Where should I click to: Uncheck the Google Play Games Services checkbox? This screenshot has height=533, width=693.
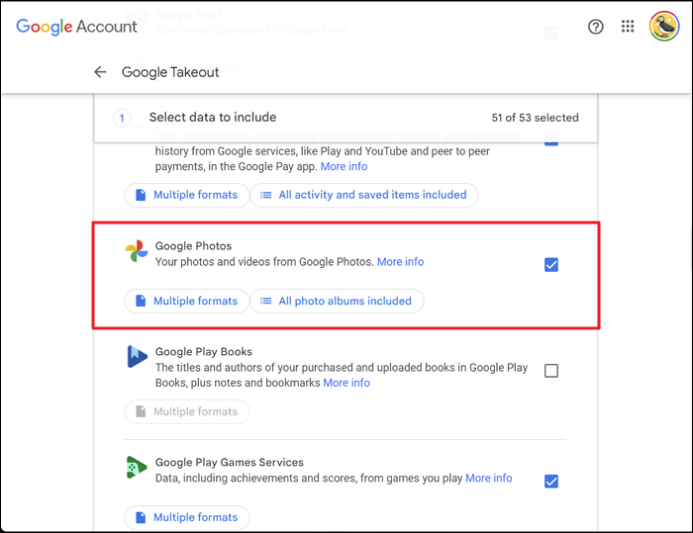[551, 482]
